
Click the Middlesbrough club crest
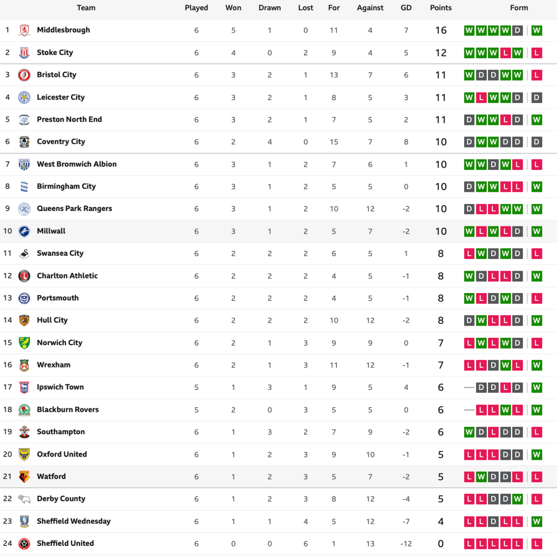(24, 30)
